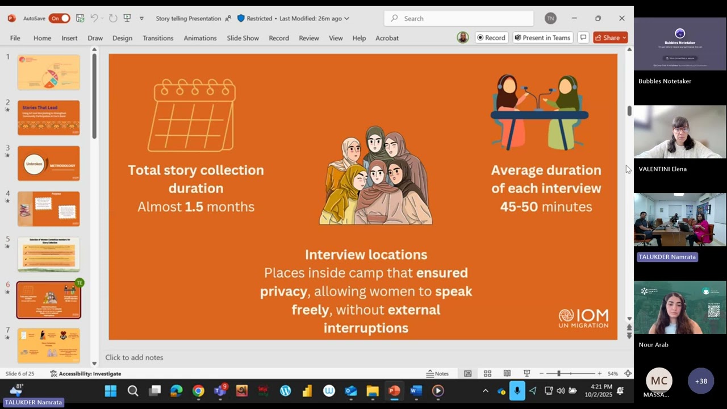Viewport: 727px width, 409px height.
Task: Open the Comments pane icon
Action: point(583,37)
